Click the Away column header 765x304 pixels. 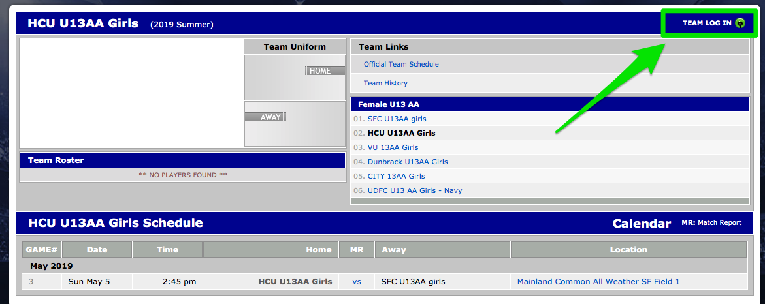(x=442, y=249)
